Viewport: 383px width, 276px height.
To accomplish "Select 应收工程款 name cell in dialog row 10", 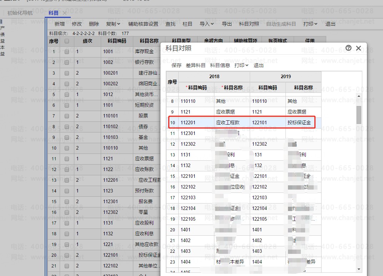I will coord(232,122).
